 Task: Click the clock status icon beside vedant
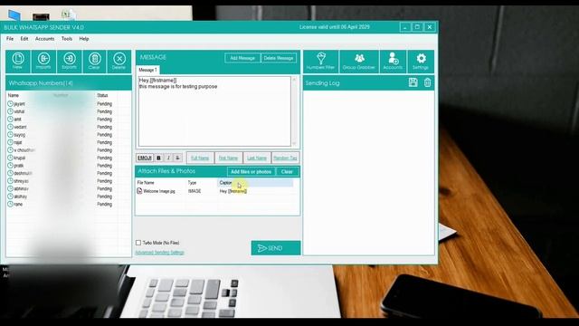[x=10, y=127]
